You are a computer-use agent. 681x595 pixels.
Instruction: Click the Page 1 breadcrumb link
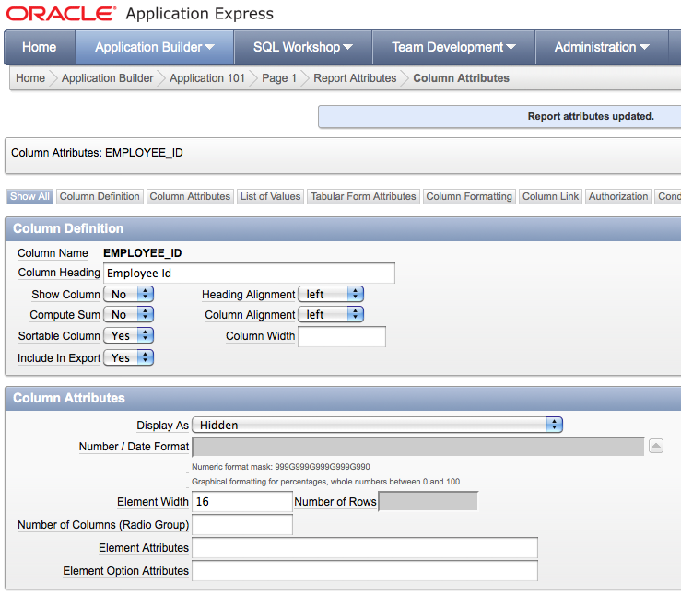(x=279, y=78)
